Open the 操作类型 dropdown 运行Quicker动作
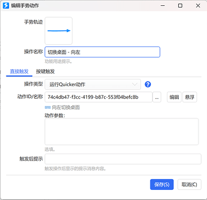Image resolution: width=207 pixels, height=200 pixels. point(93,84)
